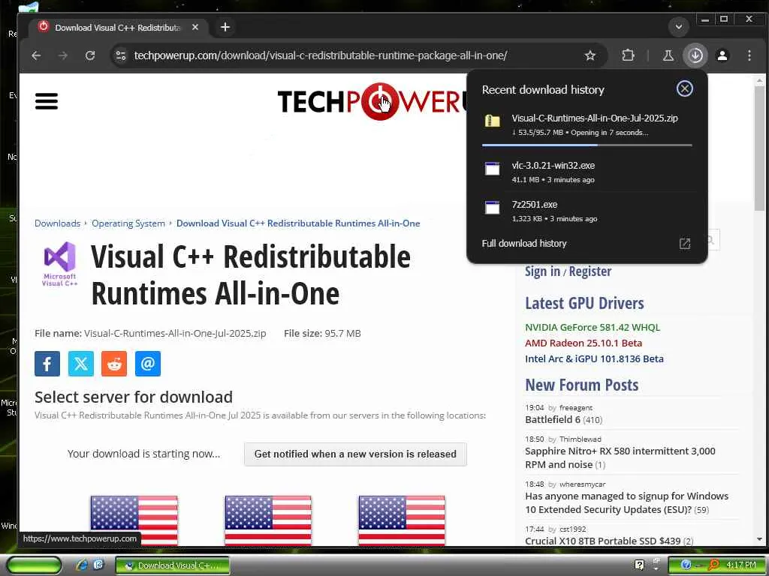Open Crucial X10 8TB Portable SSD post

click(603, 541)
